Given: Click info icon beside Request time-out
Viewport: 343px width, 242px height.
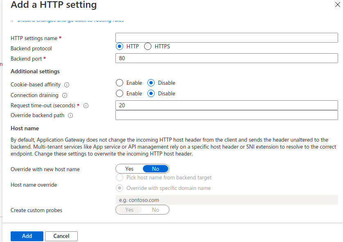Looking at the screenshot, I should click(x=86, y=106).
